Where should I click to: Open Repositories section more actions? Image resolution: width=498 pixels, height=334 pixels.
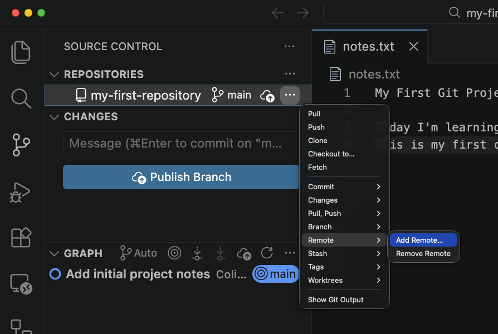[290, 73]
